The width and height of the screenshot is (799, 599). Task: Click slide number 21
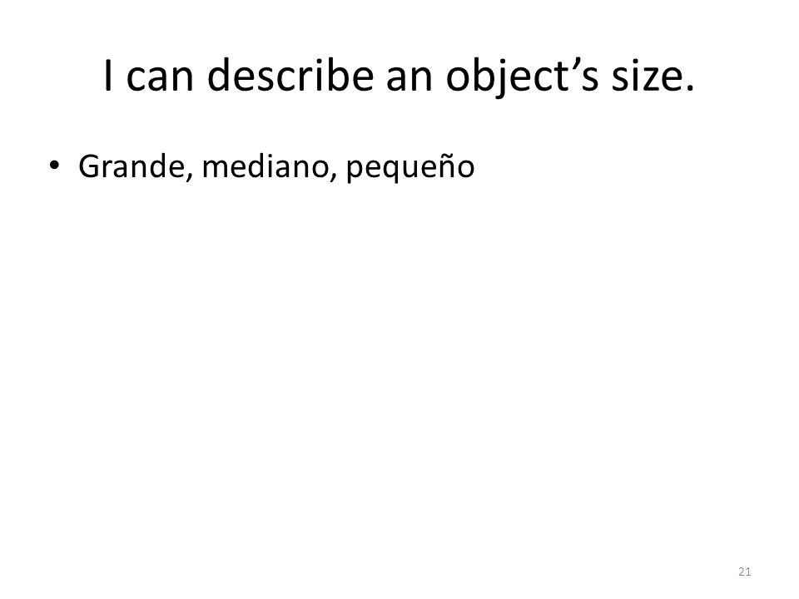coord(744,572)
